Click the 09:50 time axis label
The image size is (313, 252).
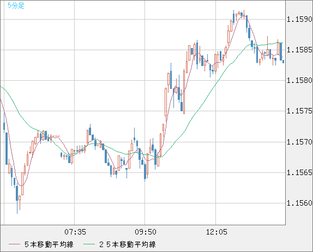coord(146,232)
